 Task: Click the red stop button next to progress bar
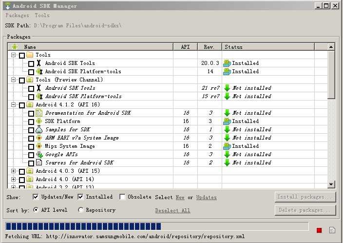pos(319,230)
